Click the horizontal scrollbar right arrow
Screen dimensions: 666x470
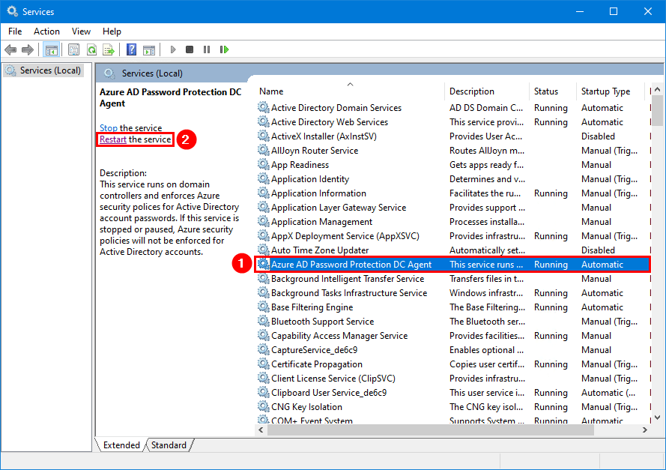[x=645, y=430]
